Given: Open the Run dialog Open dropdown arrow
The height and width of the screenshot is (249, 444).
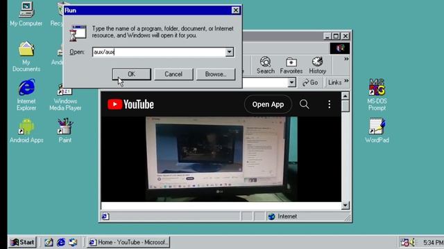Looking at the screenshot, I should point(230,52).
